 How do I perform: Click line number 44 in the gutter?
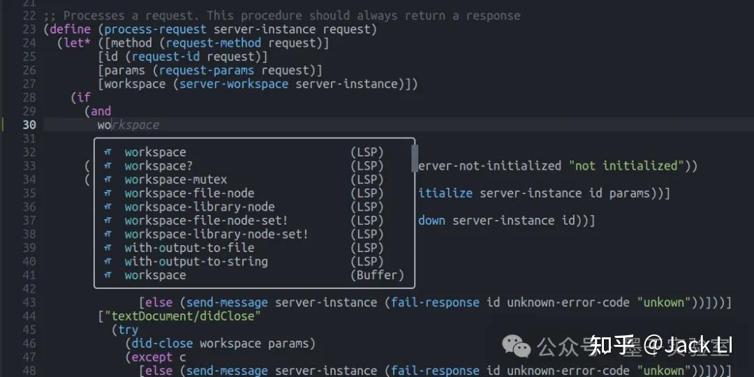pyautogui.click(x=29, y=316)
